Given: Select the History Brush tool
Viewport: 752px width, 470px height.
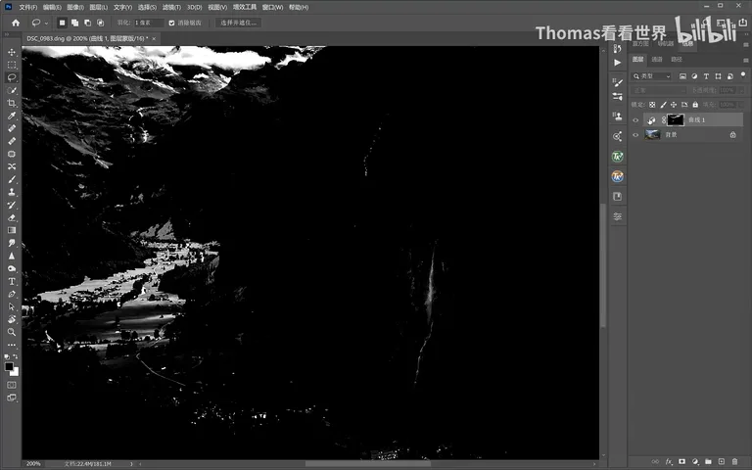Looking at the screenshot, I should click(x=12, y=205).
